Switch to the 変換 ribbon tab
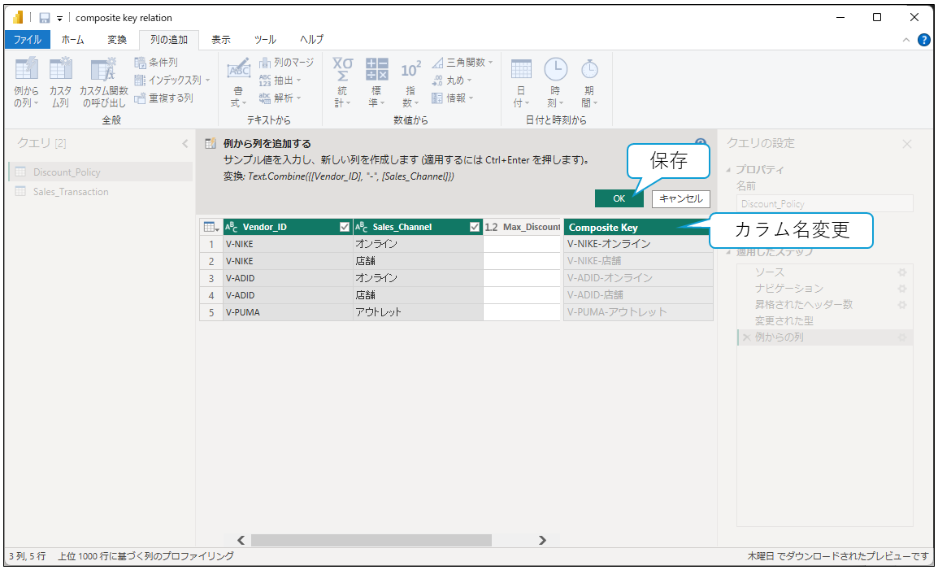Viewport: 938px width, 570px height. coord(117,40)
